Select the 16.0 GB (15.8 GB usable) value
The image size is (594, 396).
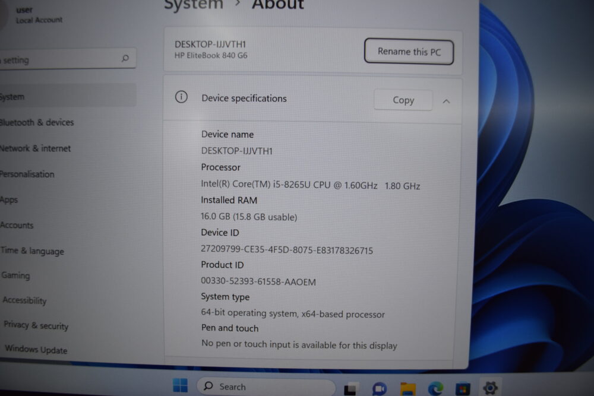tap(249, 217)
